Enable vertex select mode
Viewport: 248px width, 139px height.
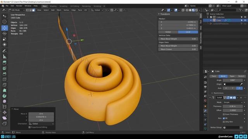coord(28,10)
